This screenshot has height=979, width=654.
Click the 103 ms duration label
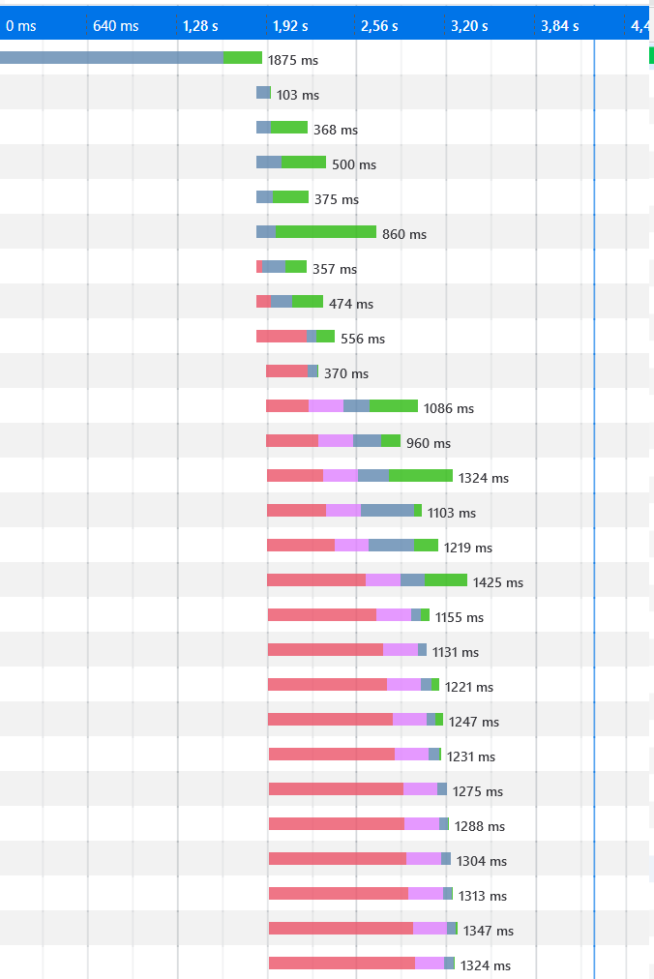298,95
